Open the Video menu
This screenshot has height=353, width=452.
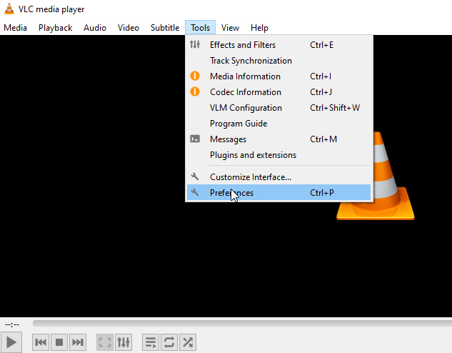point(129,28)
